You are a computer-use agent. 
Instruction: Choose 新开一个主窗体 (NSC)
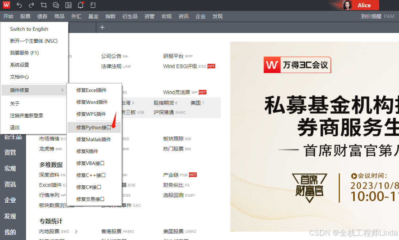tap(34, 41)
